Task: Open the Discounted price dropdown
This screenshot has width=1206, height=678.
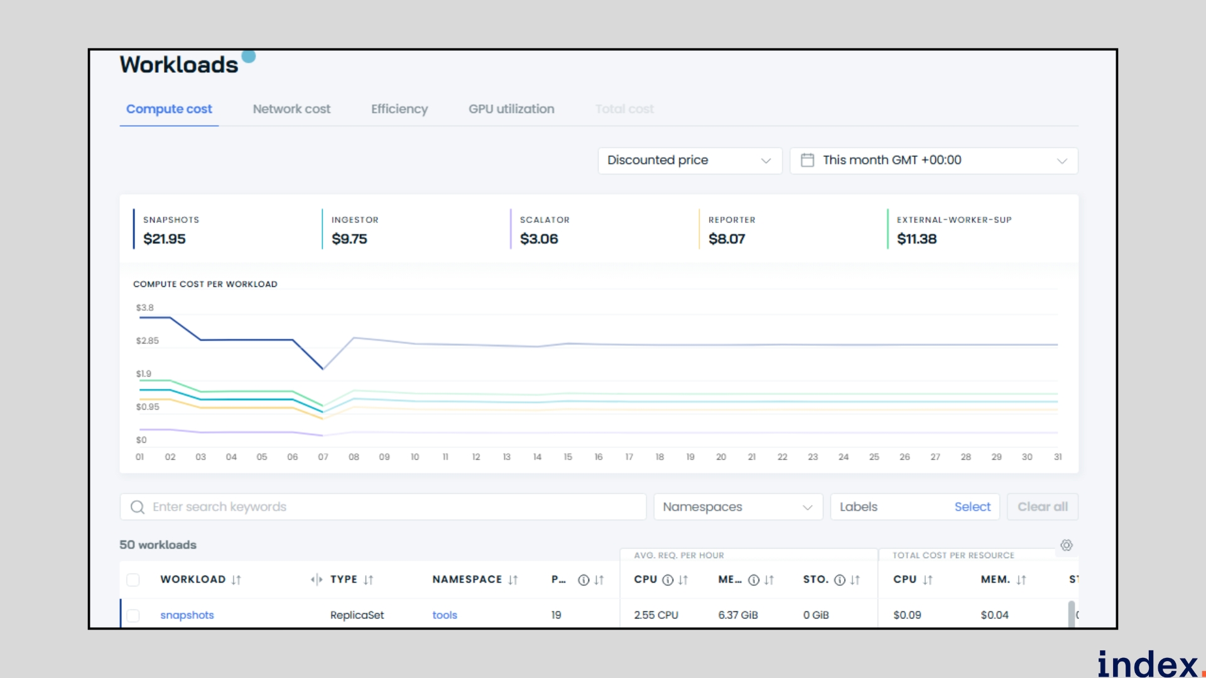Action: [x=689, y=161]
